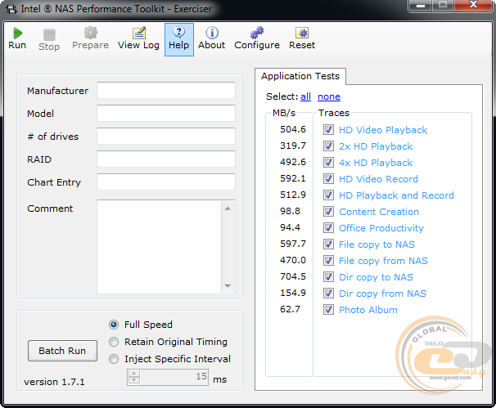Click the application icon in title bar
496x408 pixels.
pyautogui.click(x=11, y=9)
